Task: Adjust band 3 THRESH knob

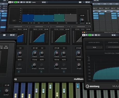Action: 57,53
